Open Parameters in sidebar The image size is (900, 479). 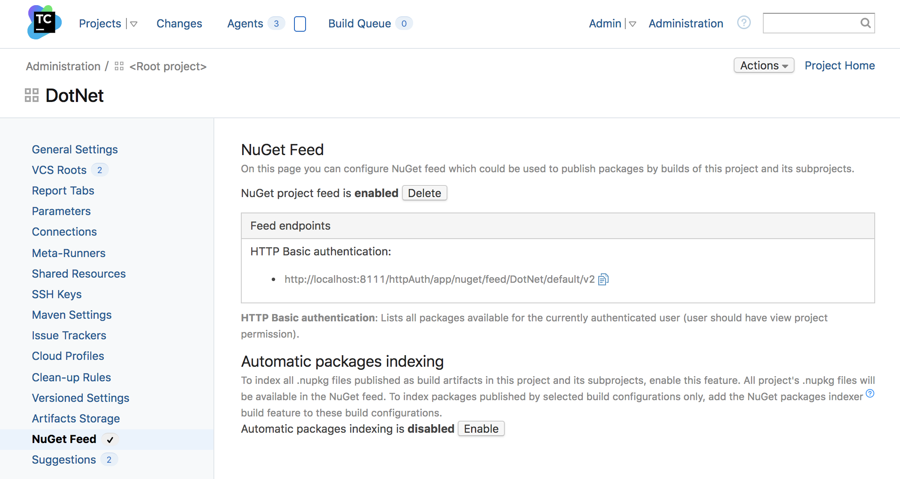pyautogui.click(x=61, y=211)
